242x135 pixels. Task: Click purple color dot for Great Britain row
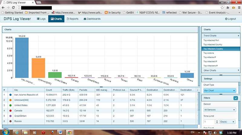tap(11, 116)
